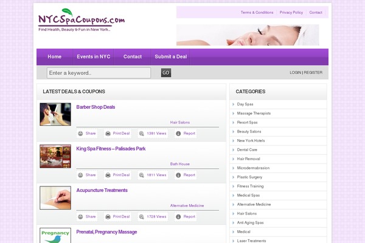Image resolution: width=365 pixels, height=243 pixels.
Task: Open the Privacy Policy link
Action: point(291,12)
